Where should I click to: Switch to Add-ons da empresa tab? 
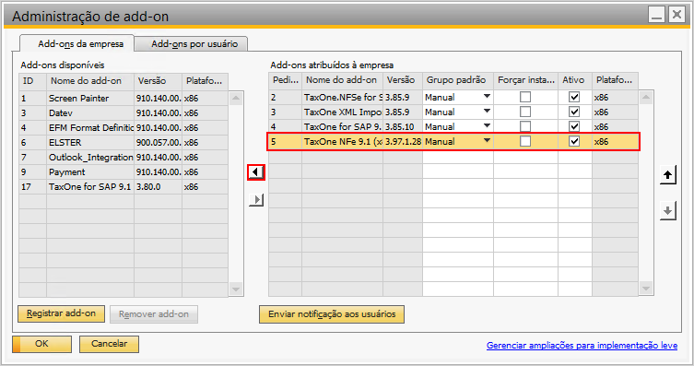coord(77,43)
